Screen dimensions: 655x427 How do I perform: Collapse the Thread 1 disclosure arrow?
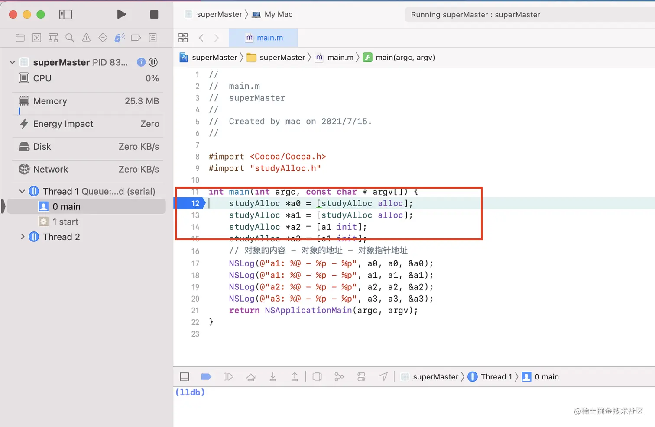coord(22,191)
